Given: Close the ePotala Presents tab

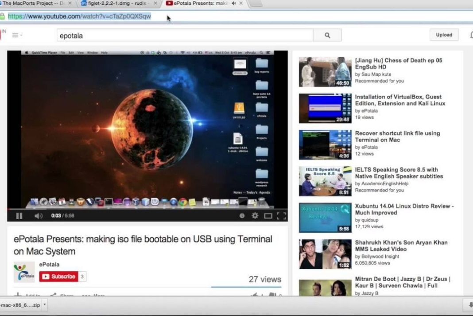Looking at the screenshot, I should pos(241,3).
